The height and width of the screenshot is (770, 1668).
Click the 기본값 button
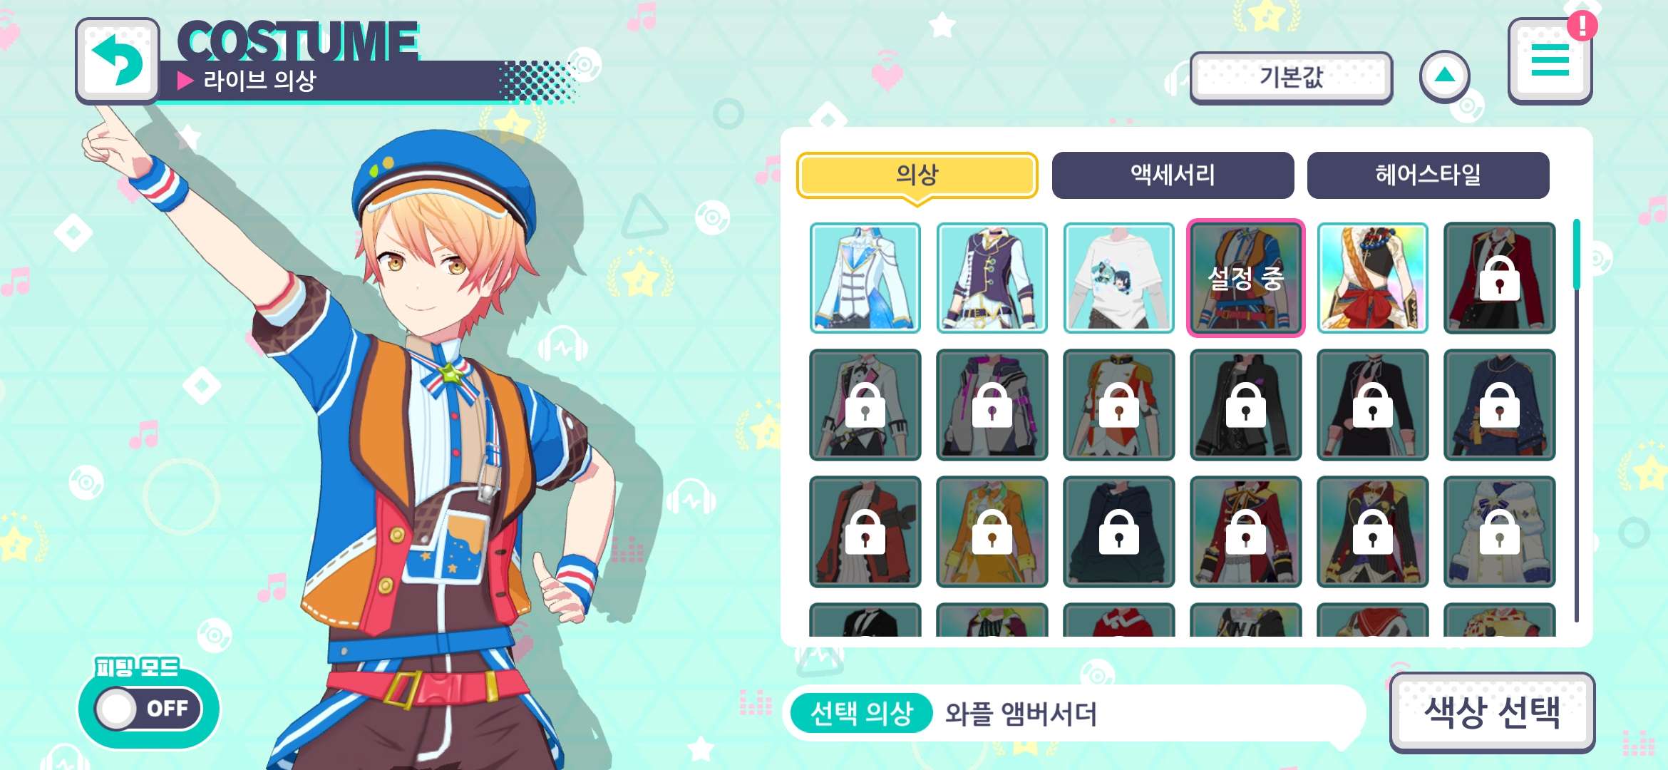(1291, 76)
